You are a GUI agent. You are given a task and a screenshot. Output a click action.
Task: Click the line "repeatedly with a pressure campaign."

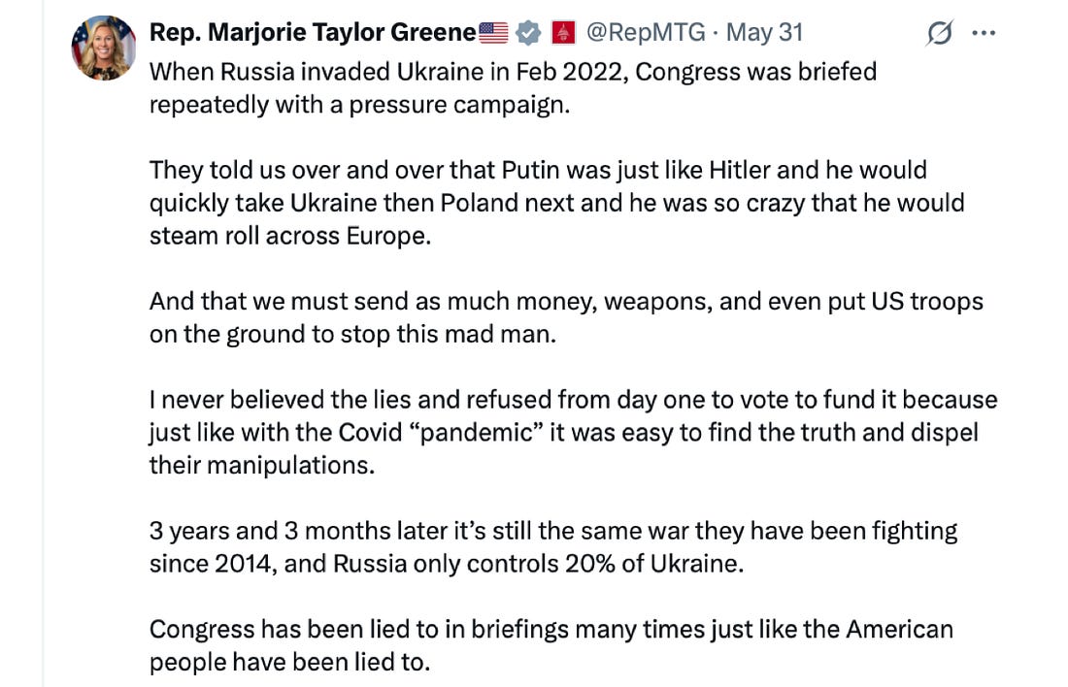(359, 105)
